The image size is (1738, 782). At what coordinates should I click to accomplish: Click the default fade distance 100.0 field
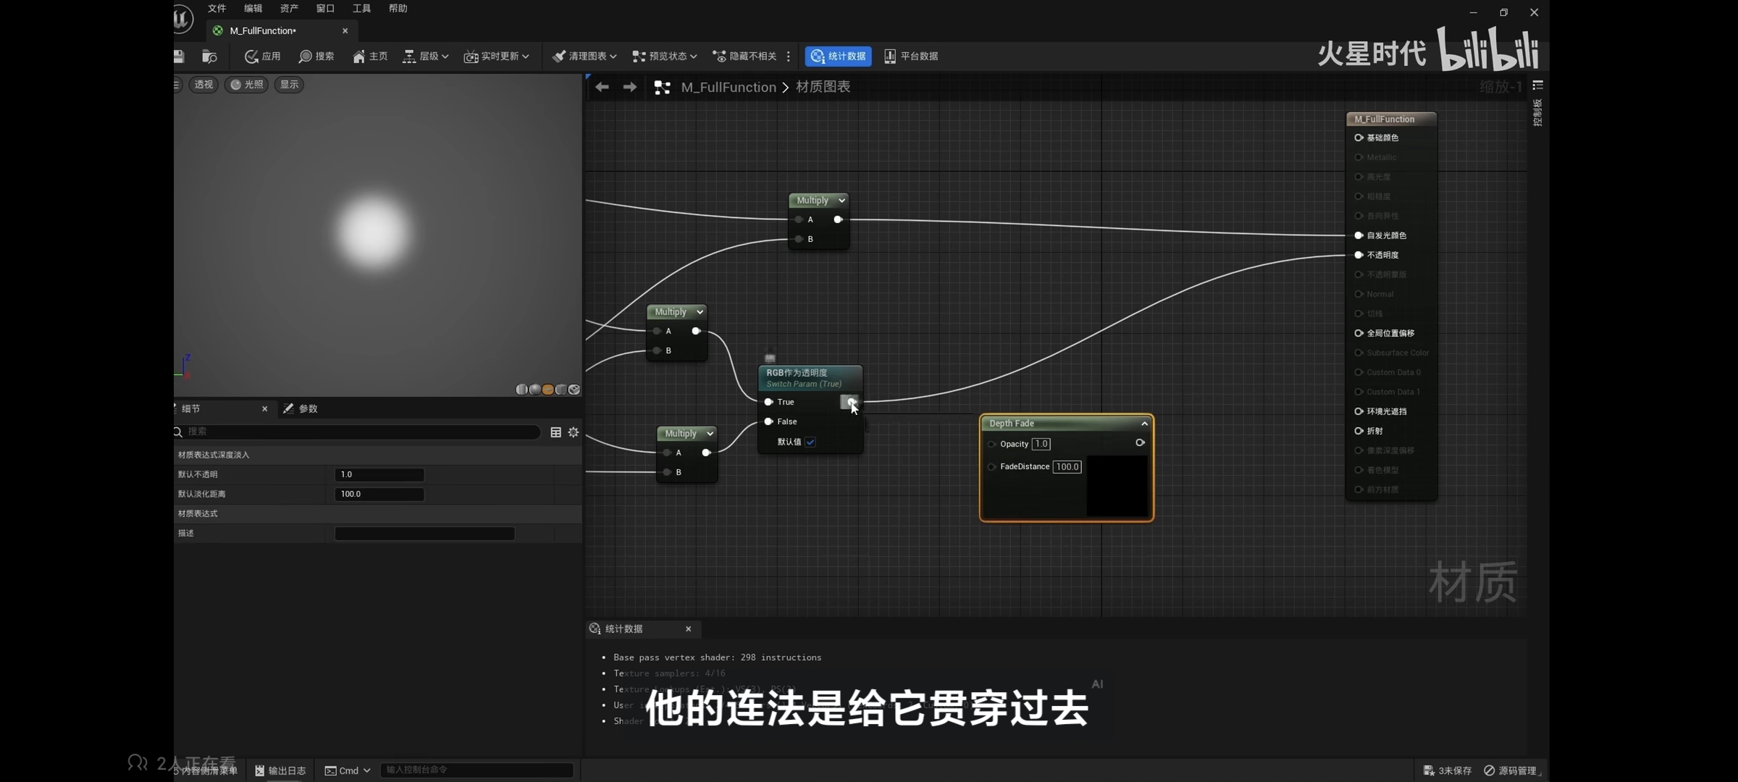coord(379,494)
